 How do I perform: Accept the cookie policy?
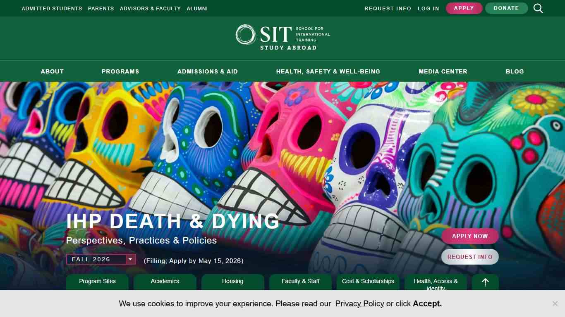(427, 303)
